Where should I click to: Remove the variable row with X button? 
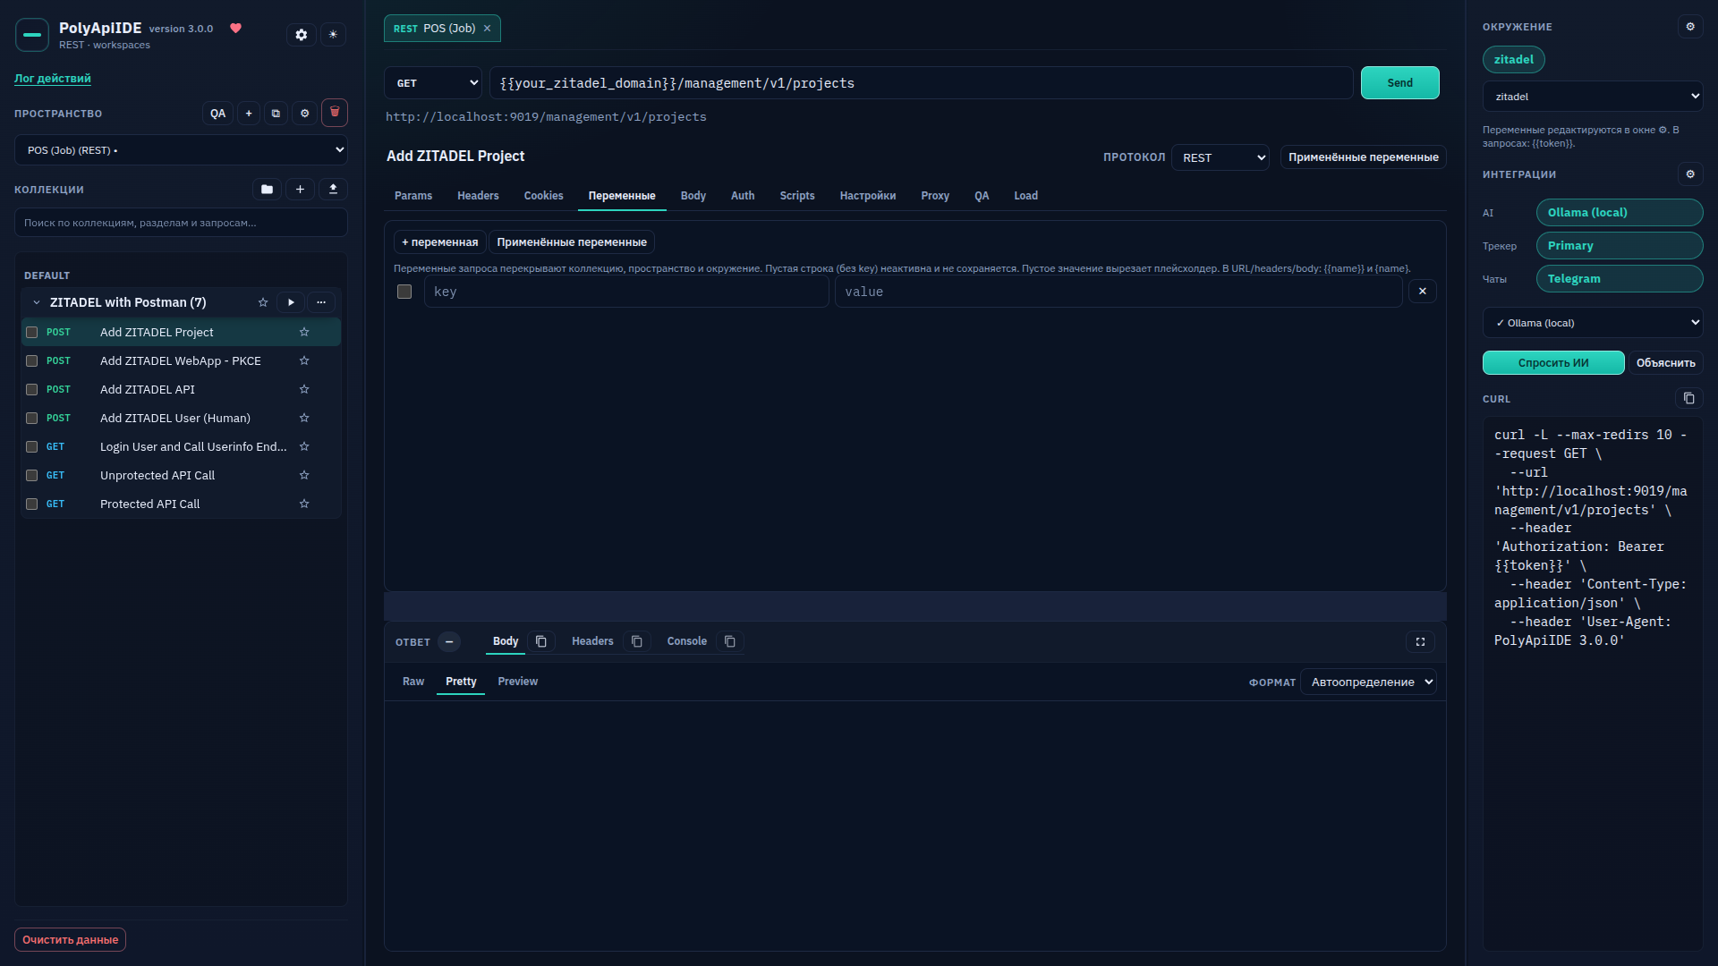pyautogui.click(x=1423, y=292)
